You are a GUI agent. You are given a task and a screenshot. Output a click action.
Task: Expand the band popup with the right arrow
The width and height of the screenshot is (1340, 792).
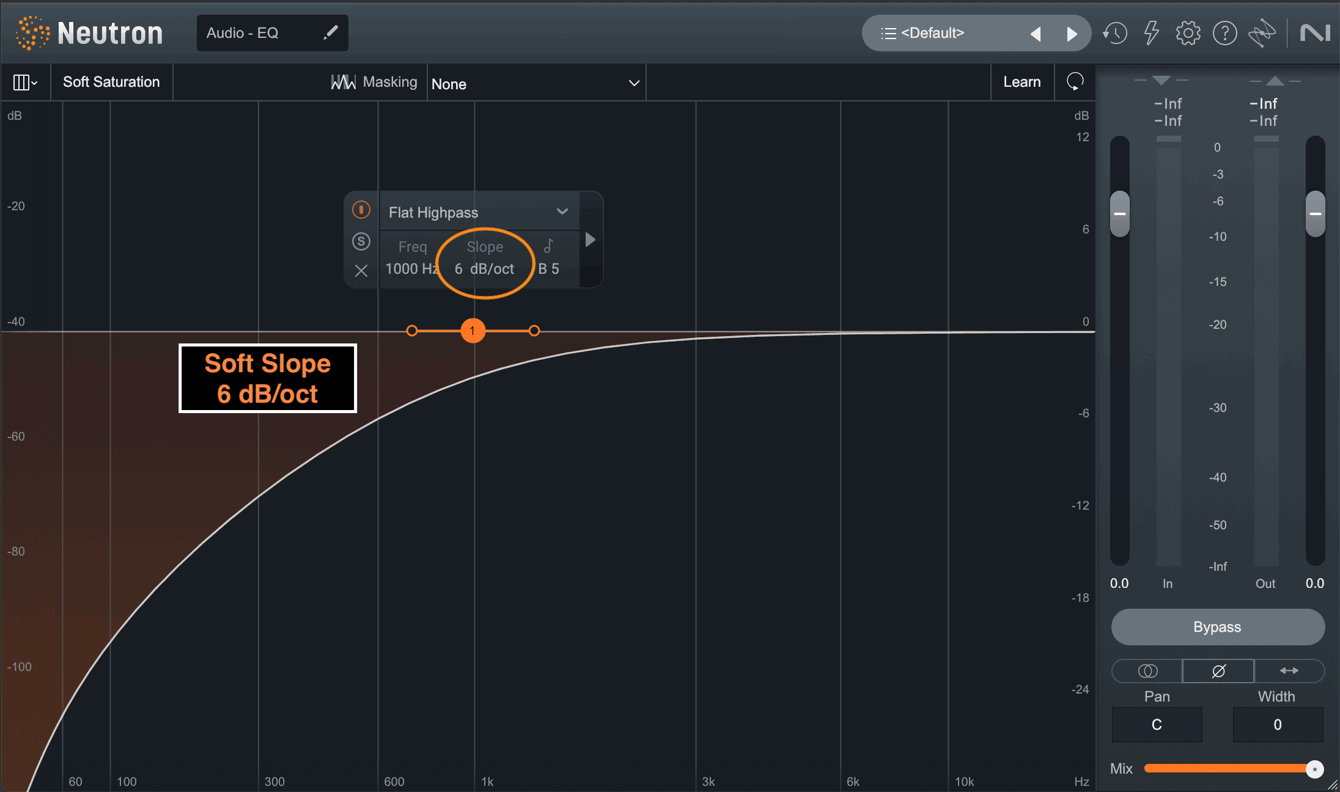click(x=590, y=240)
